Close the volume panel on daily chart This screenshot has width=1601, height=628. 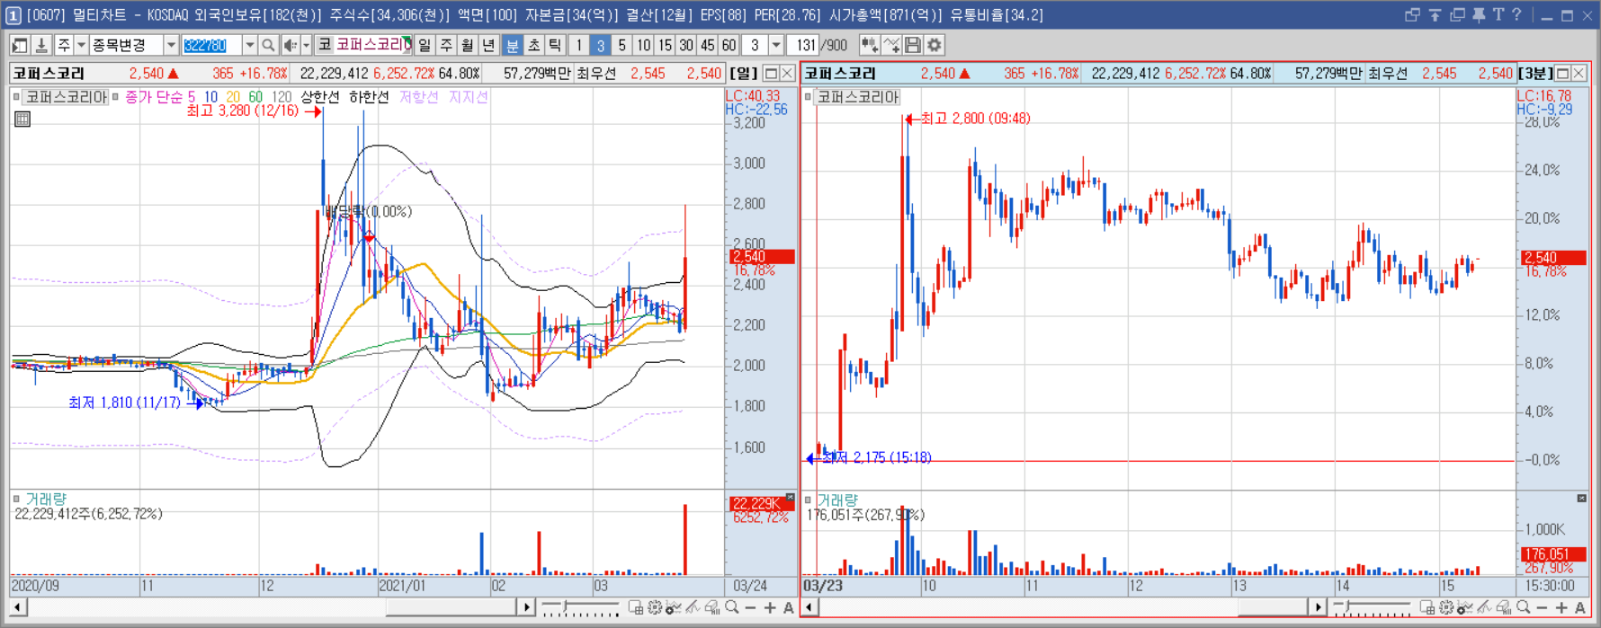tap(790, 497)
